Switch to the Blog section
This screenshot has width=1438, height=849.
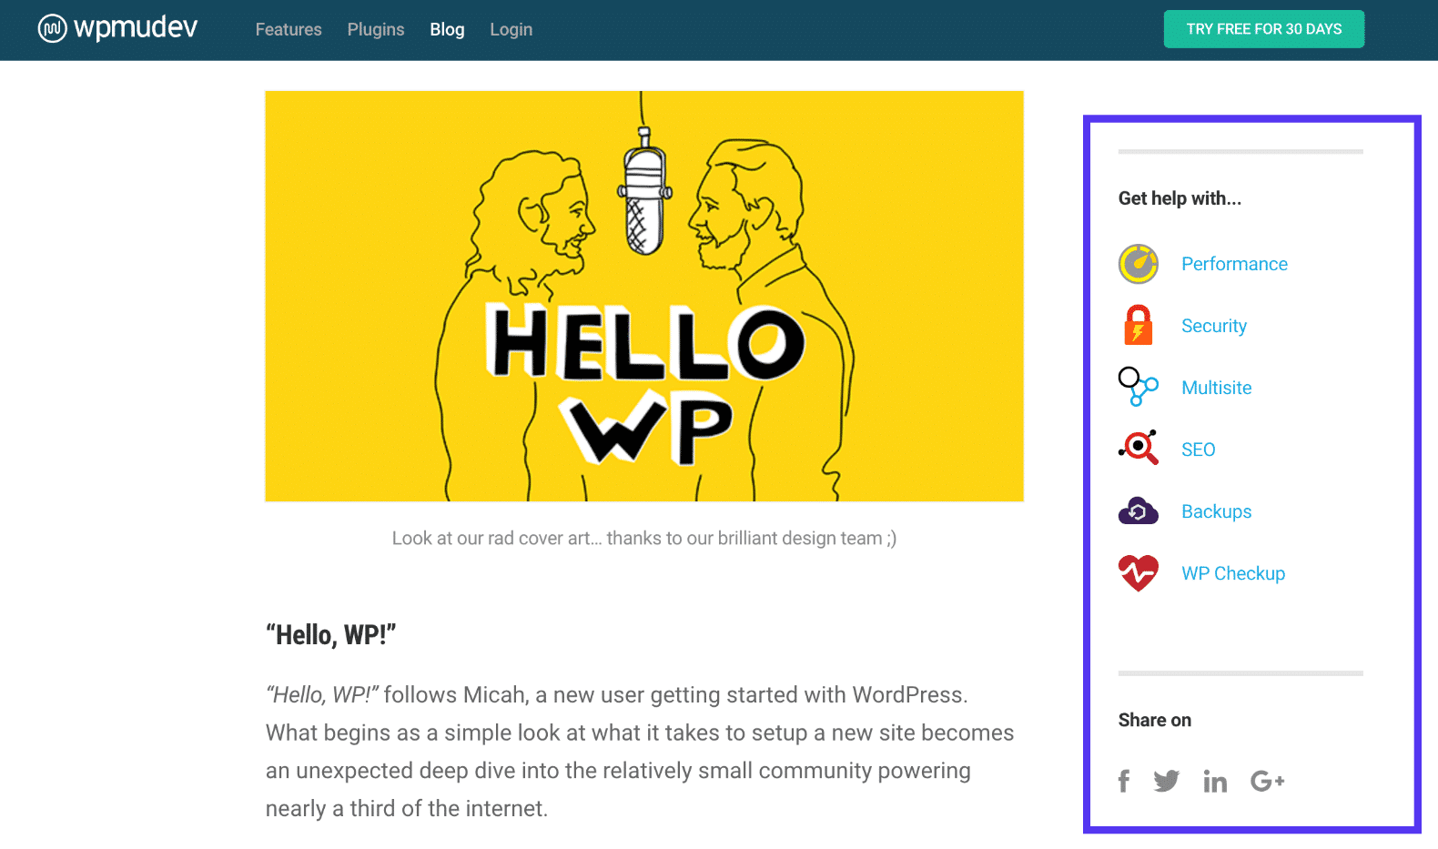click(447, 29)
